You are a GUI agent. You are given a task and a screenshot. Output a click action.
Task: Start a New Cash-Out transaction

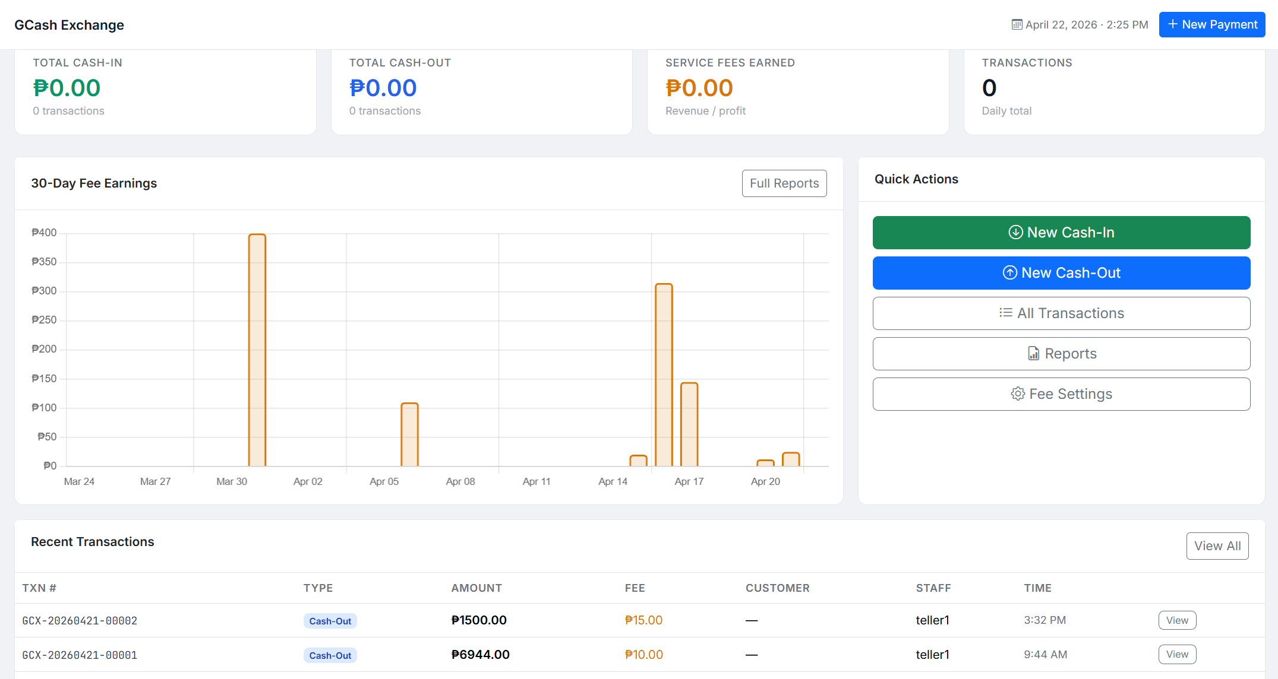tap(1061, 272)
